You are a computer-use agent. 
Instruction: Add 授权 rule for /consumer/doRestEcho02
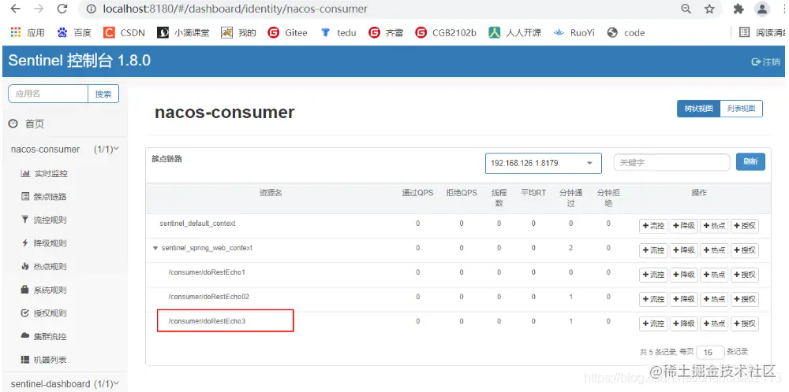[745, 300]
